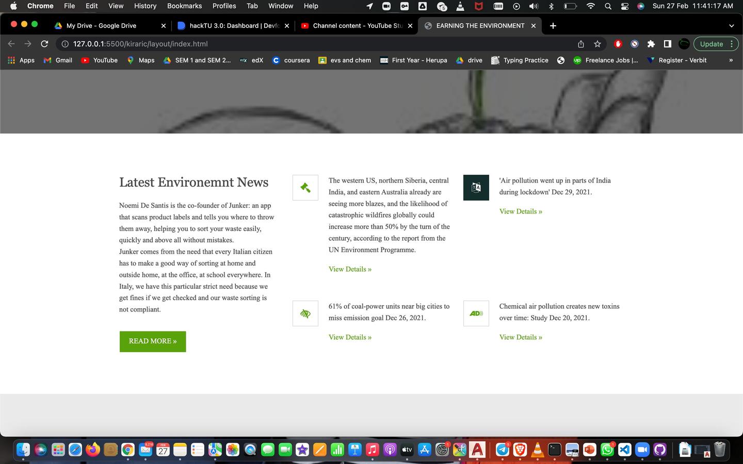Click the language translate icon beside India pollution news
The height and width of the screenshot is (464, 743).
476,188
